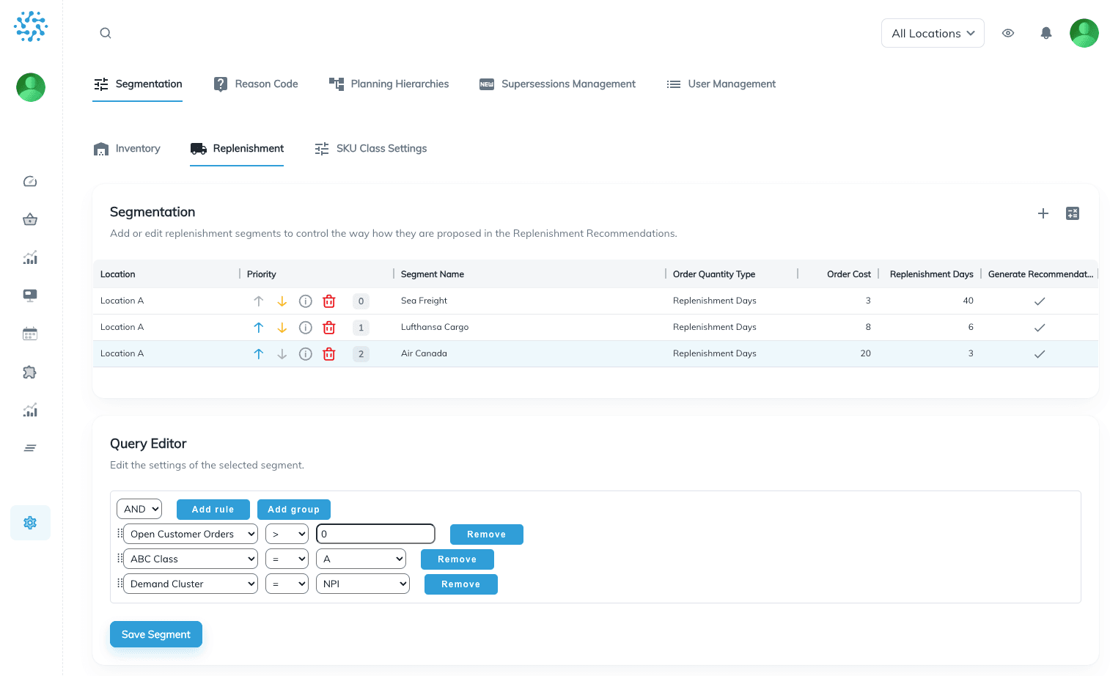
Task: Click the plus icon to add a segment
Action: pos(1043,213)
